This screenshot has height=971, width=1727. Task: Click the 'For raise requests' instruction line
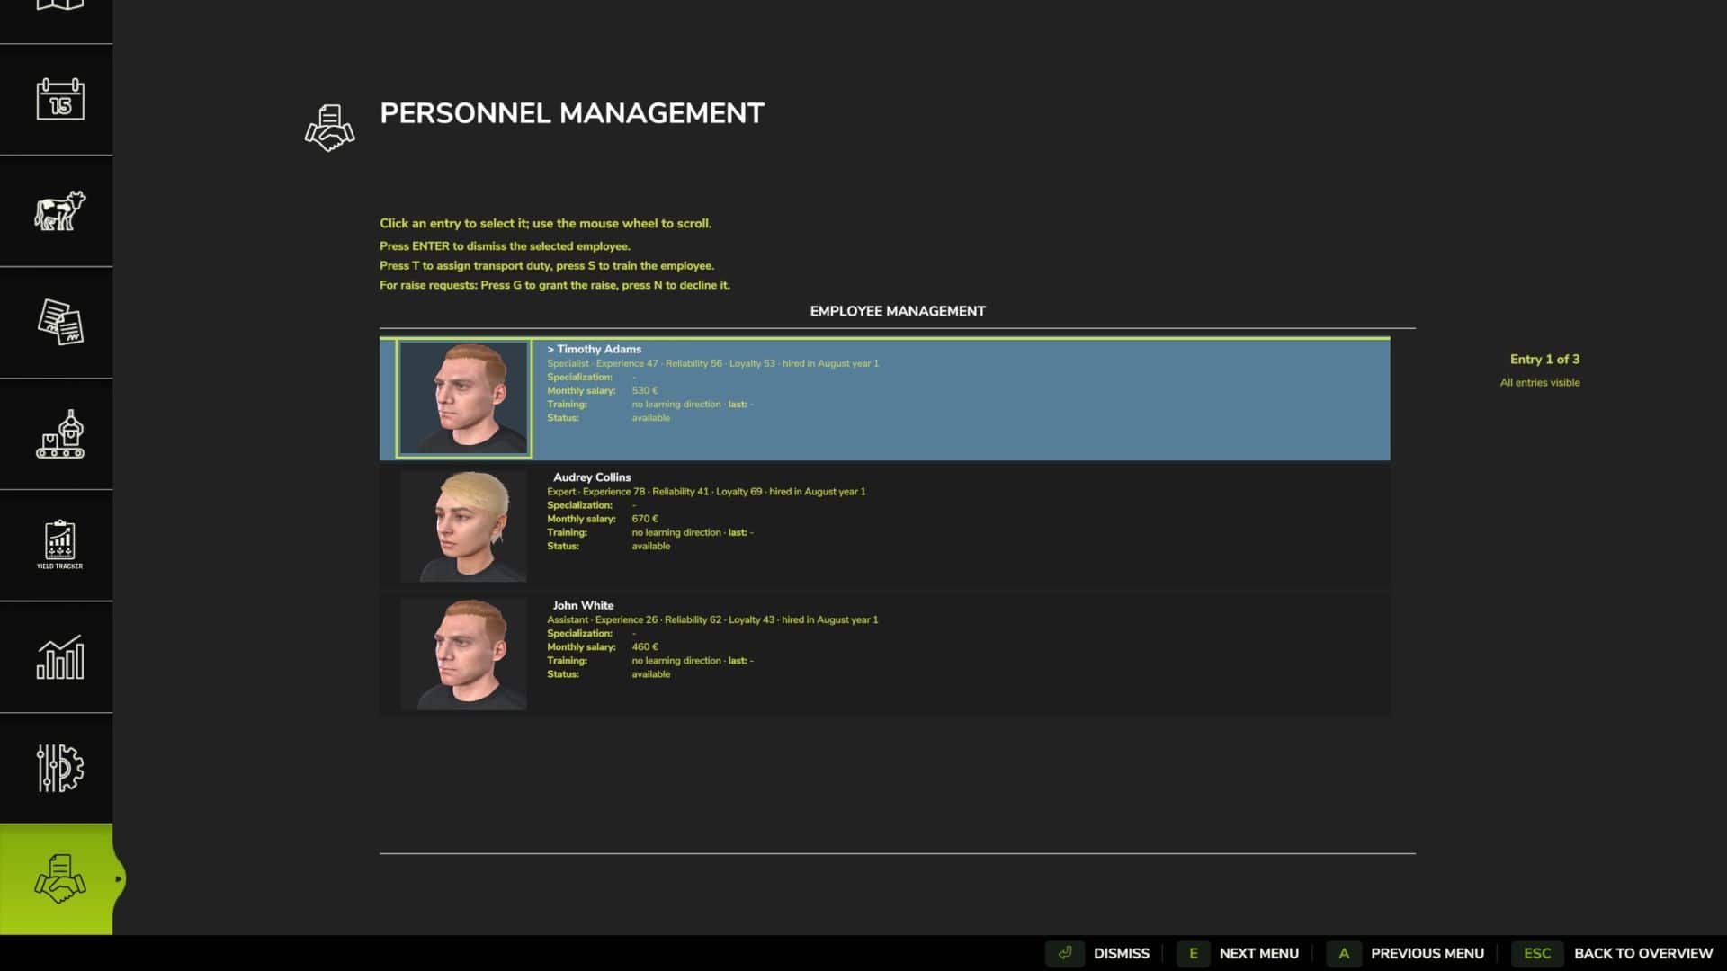click(555, 285)
